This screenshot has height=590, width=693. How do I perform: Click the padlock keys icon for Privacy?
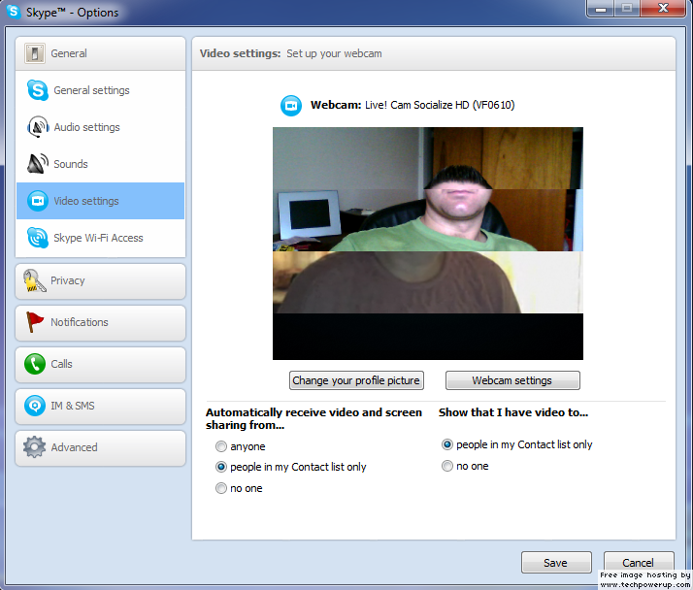(x=35, y=280)
